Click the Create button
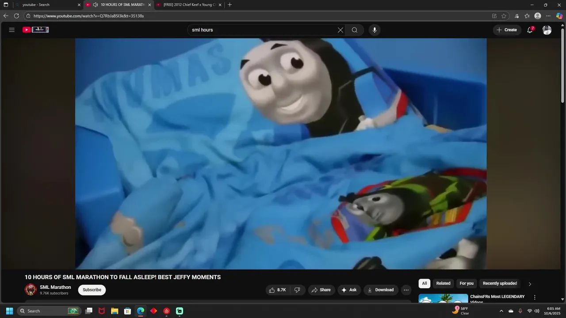 (x=507, y=30)
